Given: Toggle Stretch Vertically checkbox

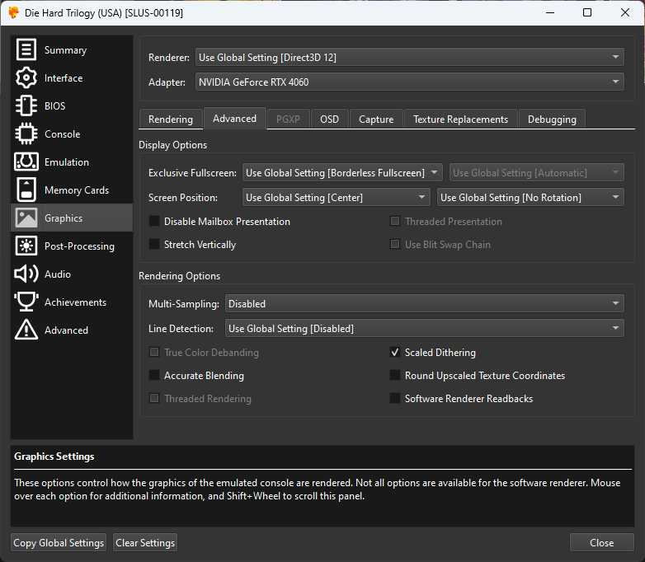Looking at the screenshot, I should [154, 244].
